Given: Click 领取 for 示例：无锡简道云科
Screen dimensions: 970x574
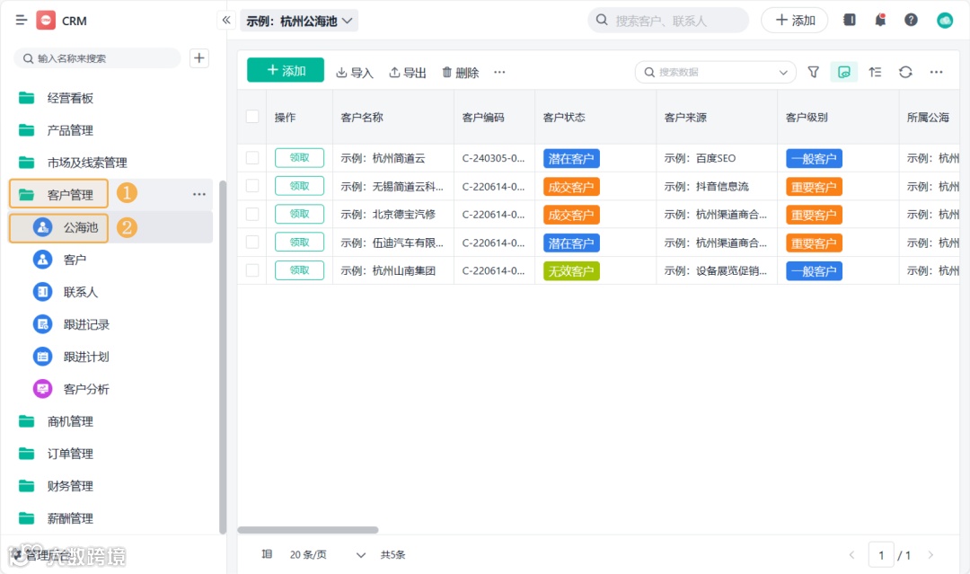Looking at the screenshot, I should (299, 186).
